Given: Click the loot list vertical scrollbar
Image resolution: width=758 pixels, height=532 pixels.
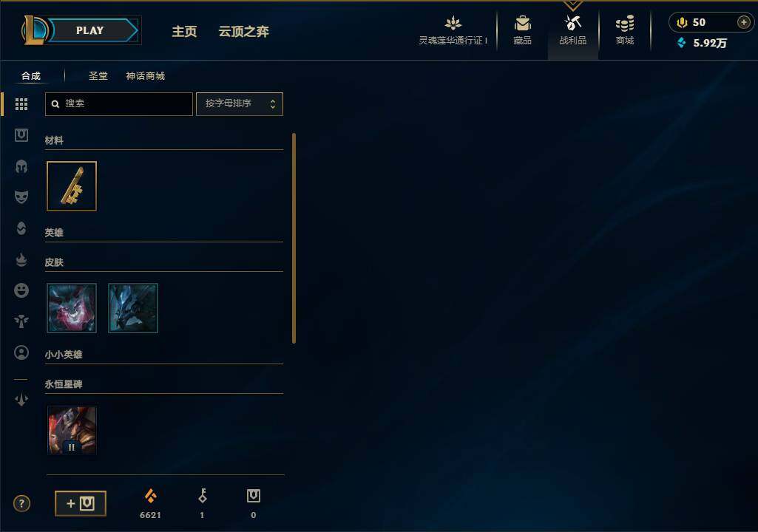Looking at the screenshot, I should point(294,238).
